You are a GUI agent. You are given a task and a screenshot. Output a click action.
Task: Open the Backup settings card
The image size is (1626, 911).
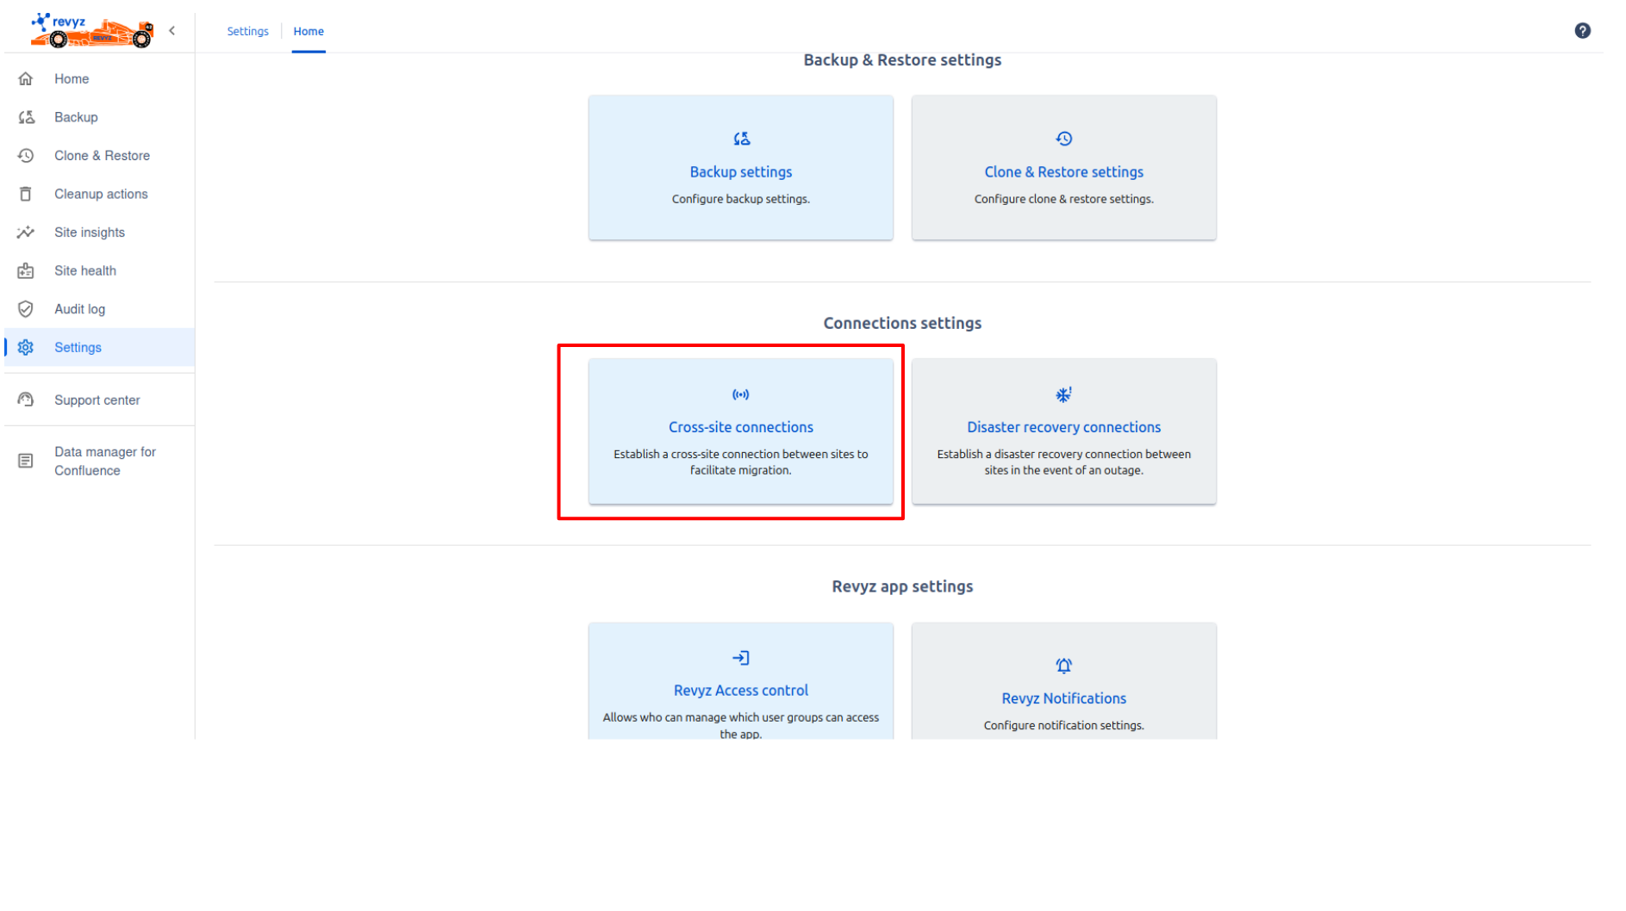(x=740, y=168)
